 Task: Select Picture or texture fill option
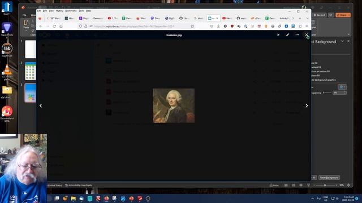[321, 71]
